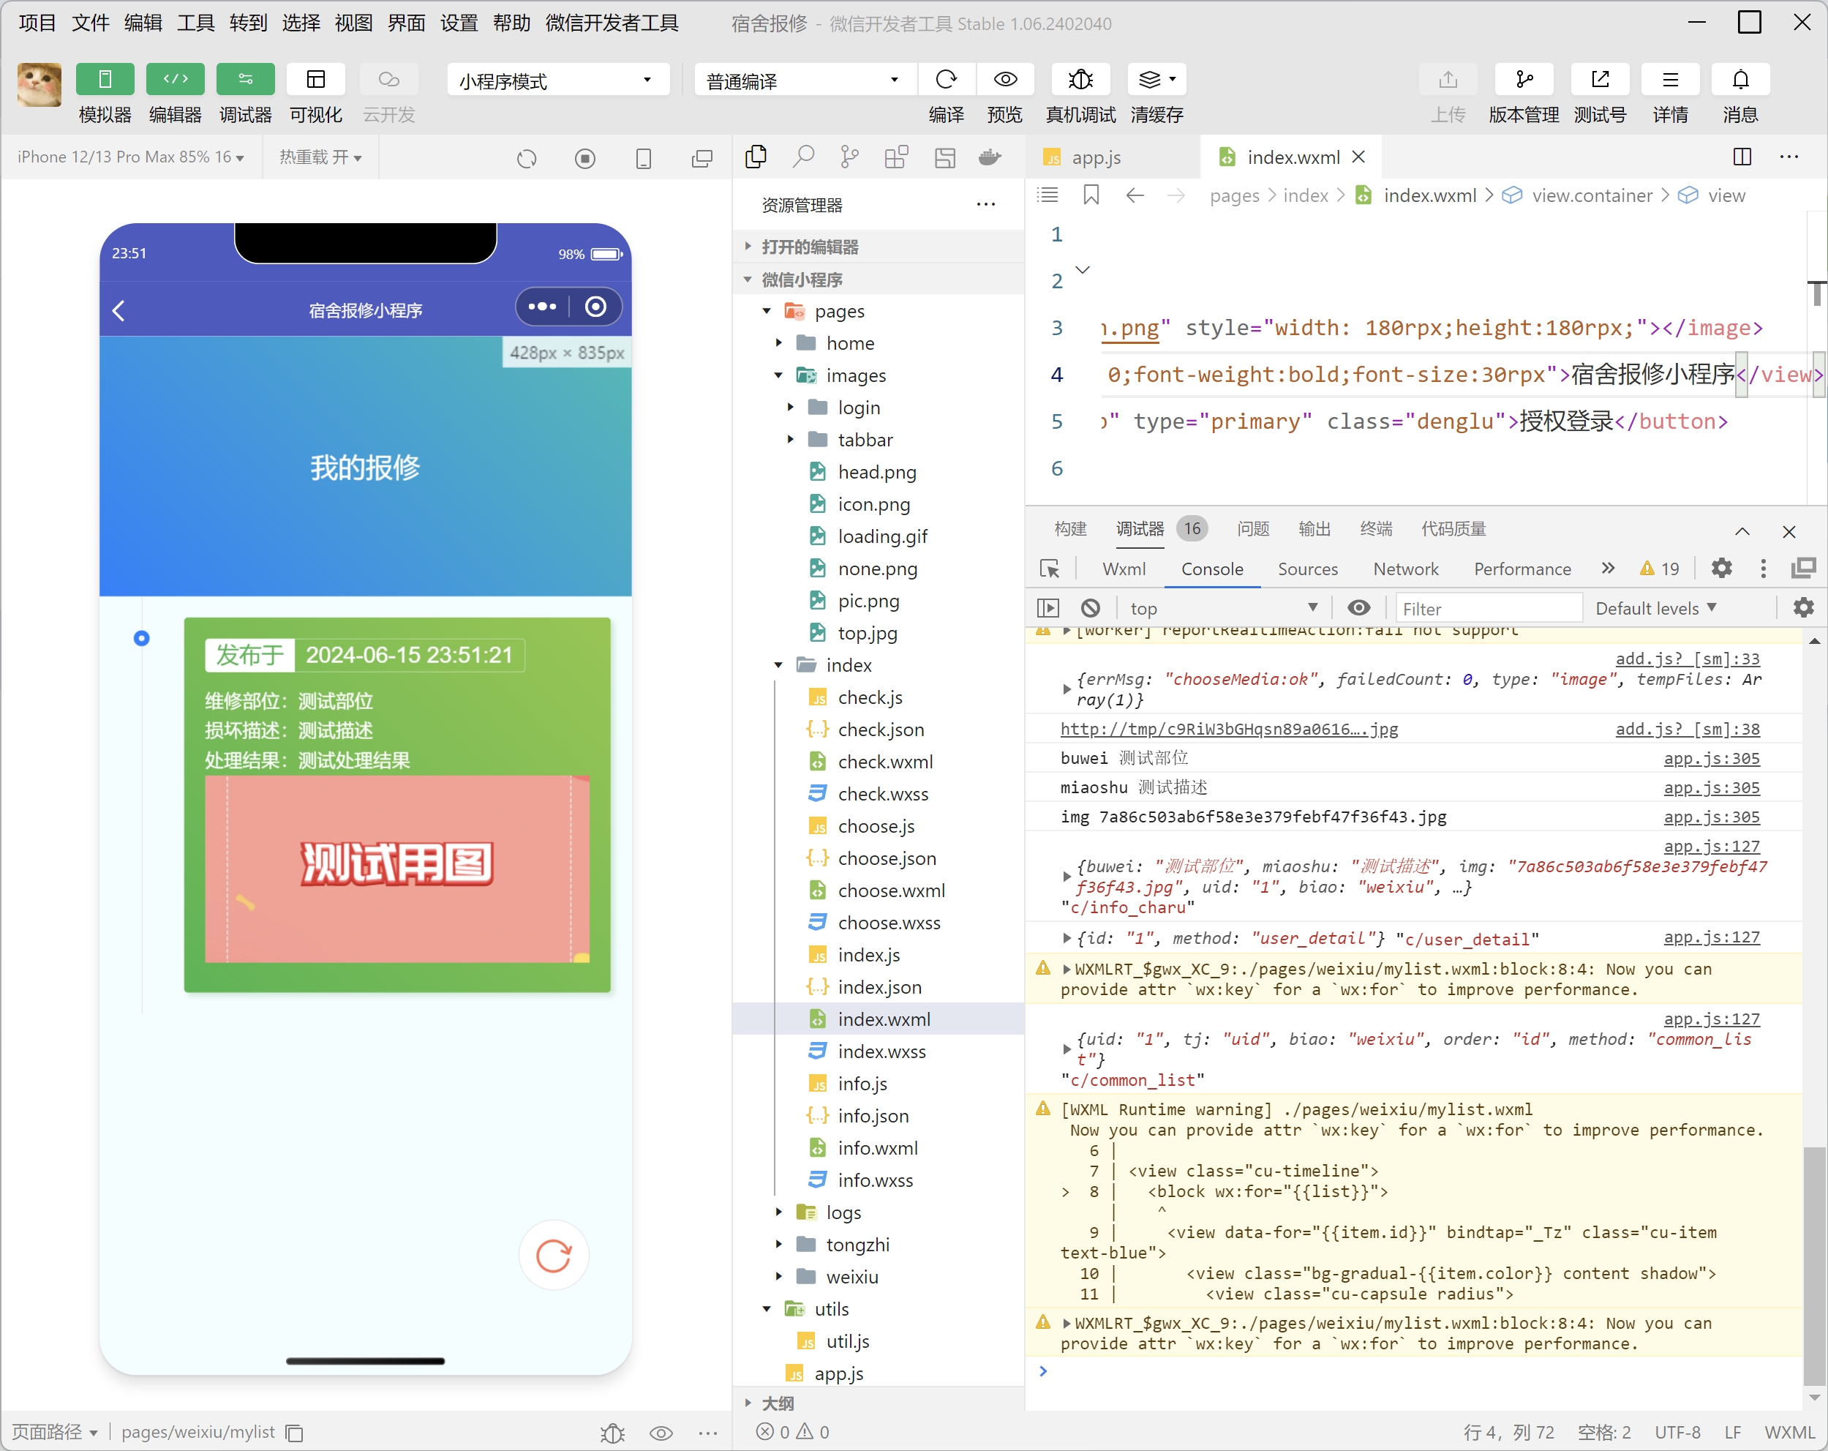Toggle live expression eye in console
The width and height of the screenshot is (1828, 1451).
(x=1358, y=608)
